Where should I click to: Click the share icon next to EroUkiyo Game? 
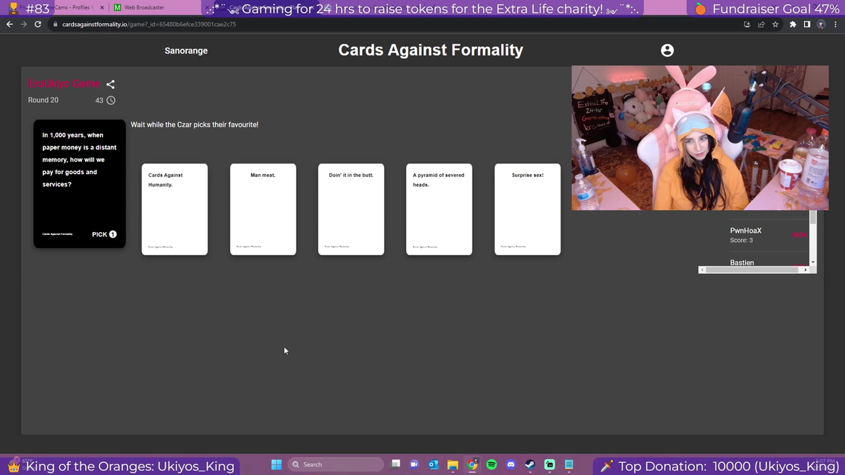coord(110,84)
